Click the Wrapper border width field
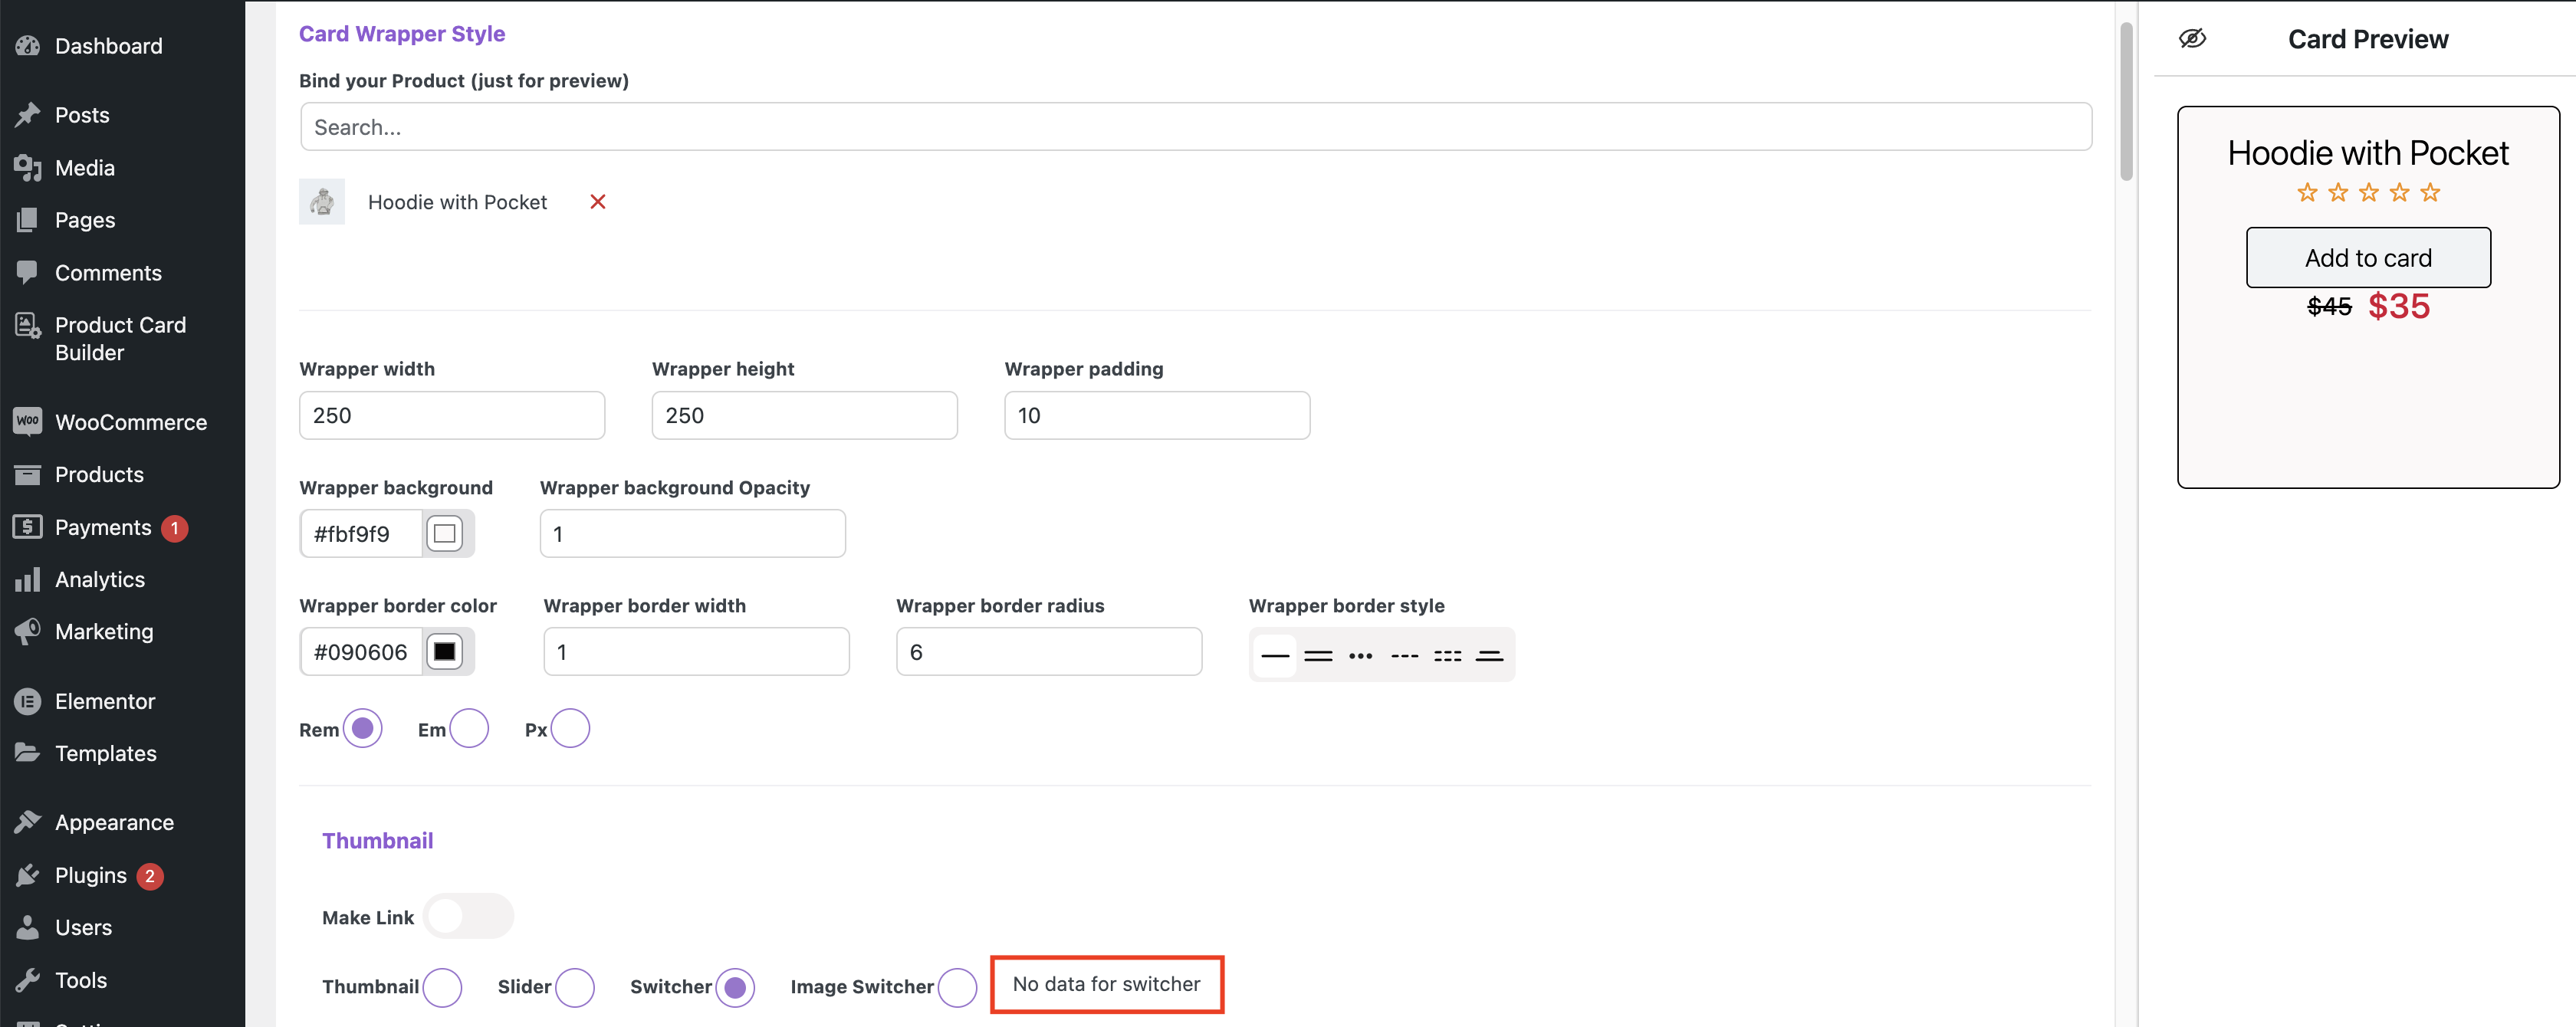Viewport: 2576px width, 1027px height. (696, 652)
